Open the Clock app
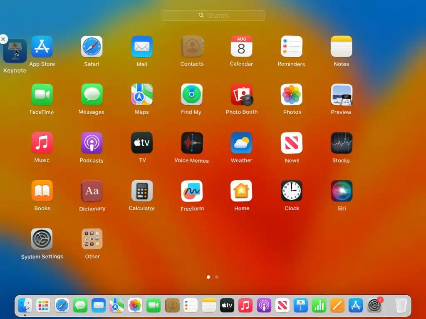The image size is (426, 319). (x=292, y=191)
